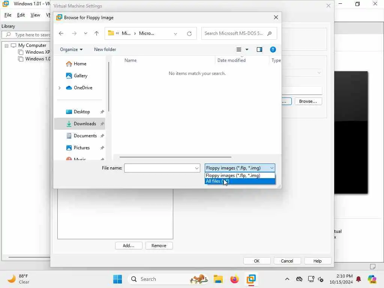
Task: Choose Floppy images (*.flp, *.img) option
Action: [x=240, y=175]
